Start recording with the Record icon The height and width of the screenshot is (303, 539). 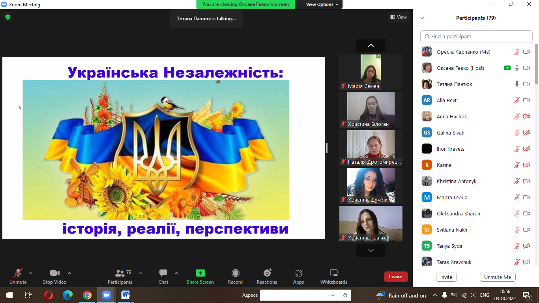click(236, 273)
